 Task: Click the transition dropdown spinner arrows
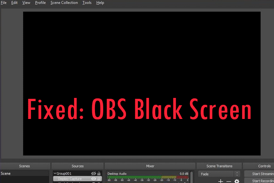coord(237,174)
